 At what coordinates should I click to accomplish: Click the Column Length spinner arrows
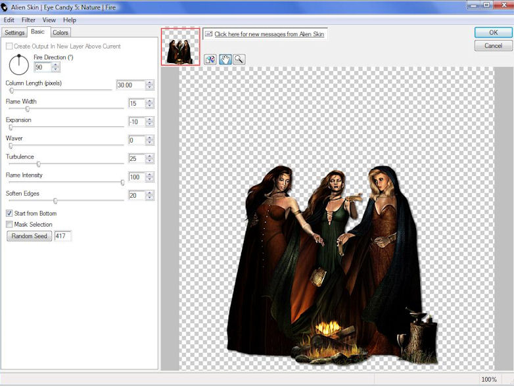click(149, 85)
